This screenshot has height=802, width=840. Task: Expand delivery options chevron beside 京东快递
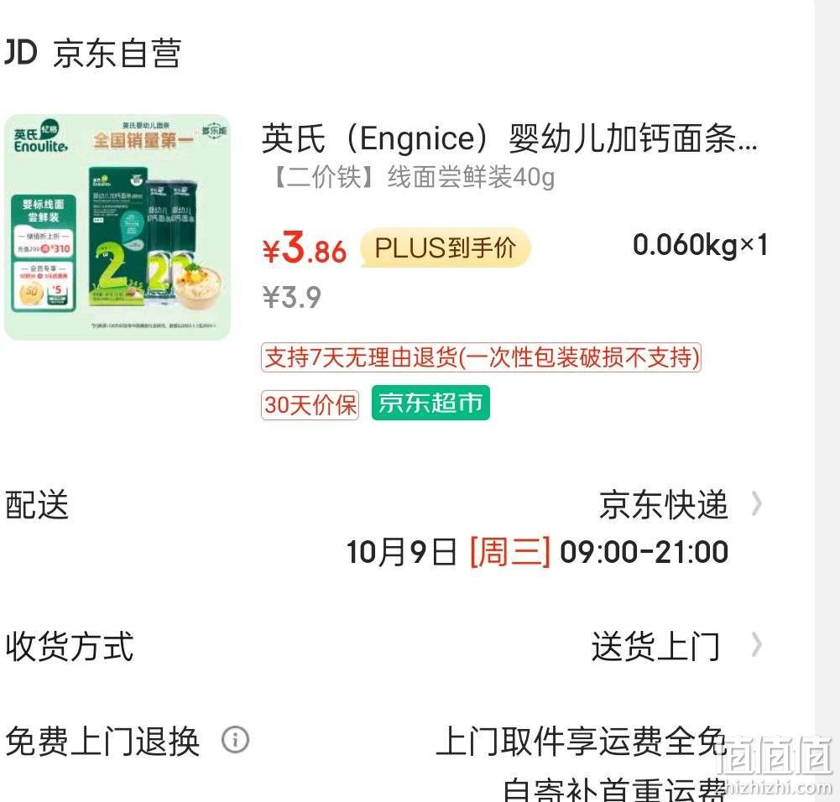click(x=756, y=504)
